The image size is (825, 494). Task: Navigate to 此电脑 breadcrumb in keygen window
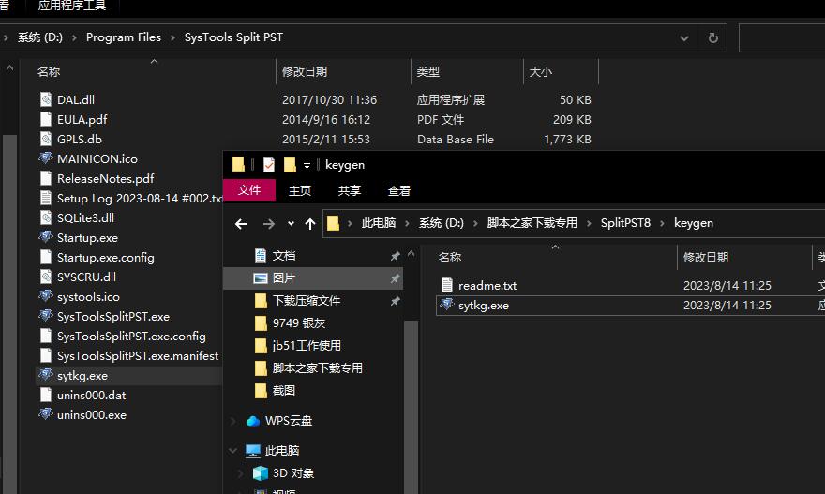click(379, 223)
